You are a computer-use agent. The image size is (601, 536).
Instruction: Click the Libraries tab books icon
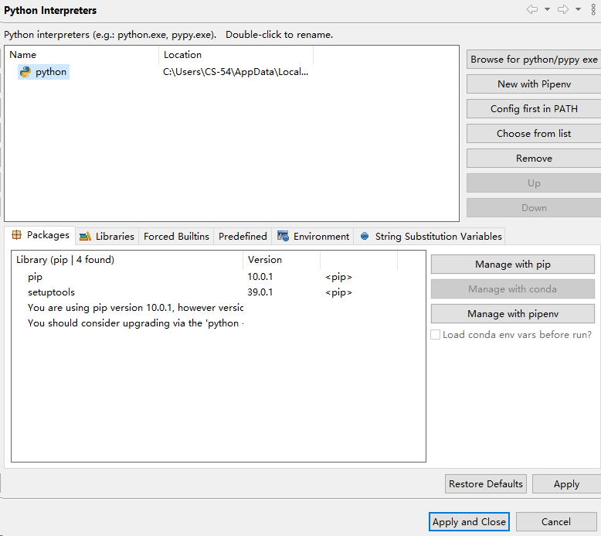(x=85, y=236)
